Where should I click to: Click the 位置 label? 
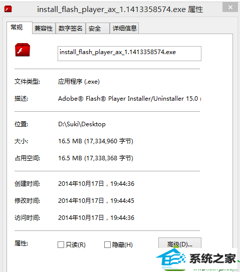point(21,124)
